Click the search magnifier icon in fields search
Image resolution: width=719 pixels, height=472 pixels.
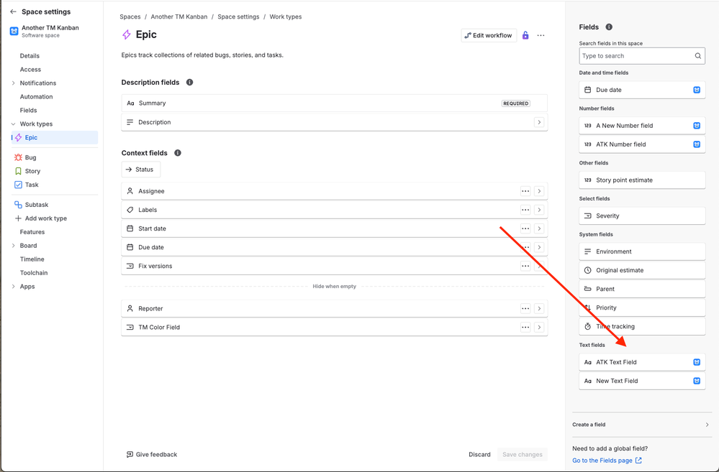tap(697, 56)
